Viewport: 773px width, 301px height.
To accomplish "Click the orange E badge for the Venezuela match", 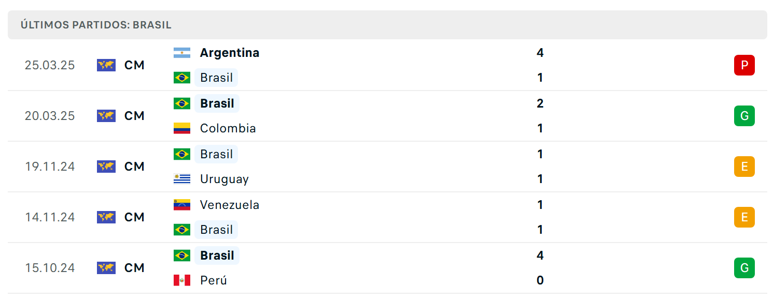I will point(744,217).
